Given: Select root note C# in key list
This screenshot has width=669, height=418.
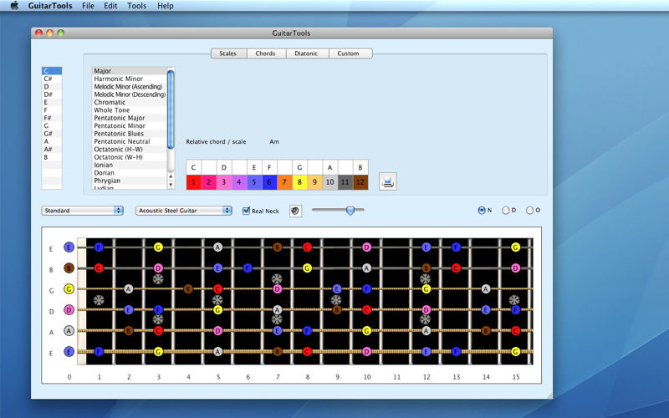Looking at the screenshot, I should pos(52,79).
